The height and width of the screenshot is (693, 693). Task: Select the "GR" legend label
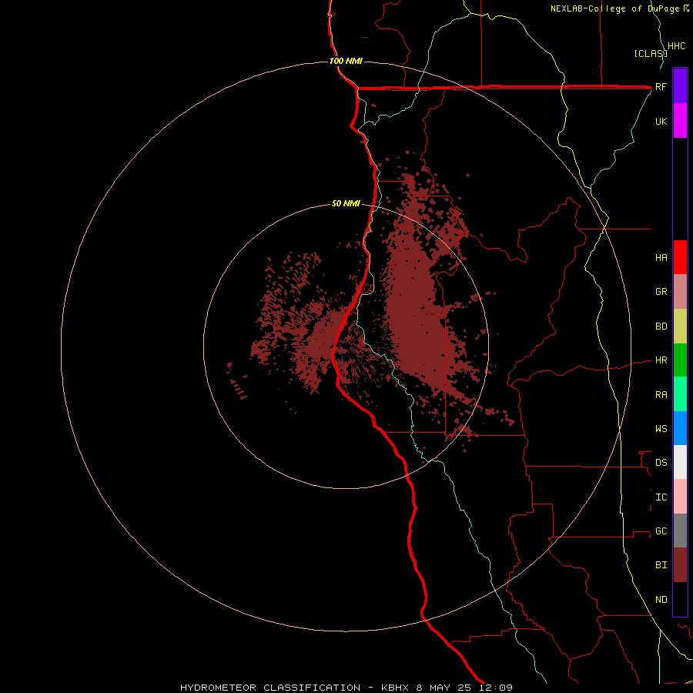pos(661,292)
